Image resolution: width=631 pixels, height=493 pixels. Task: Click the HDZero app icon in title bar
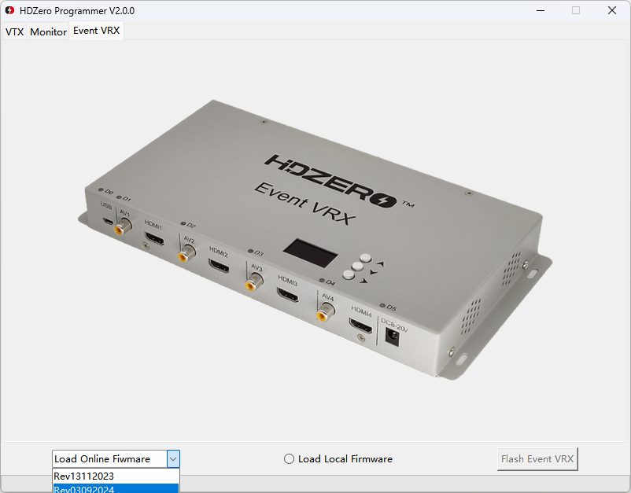[x=9, y=11]
